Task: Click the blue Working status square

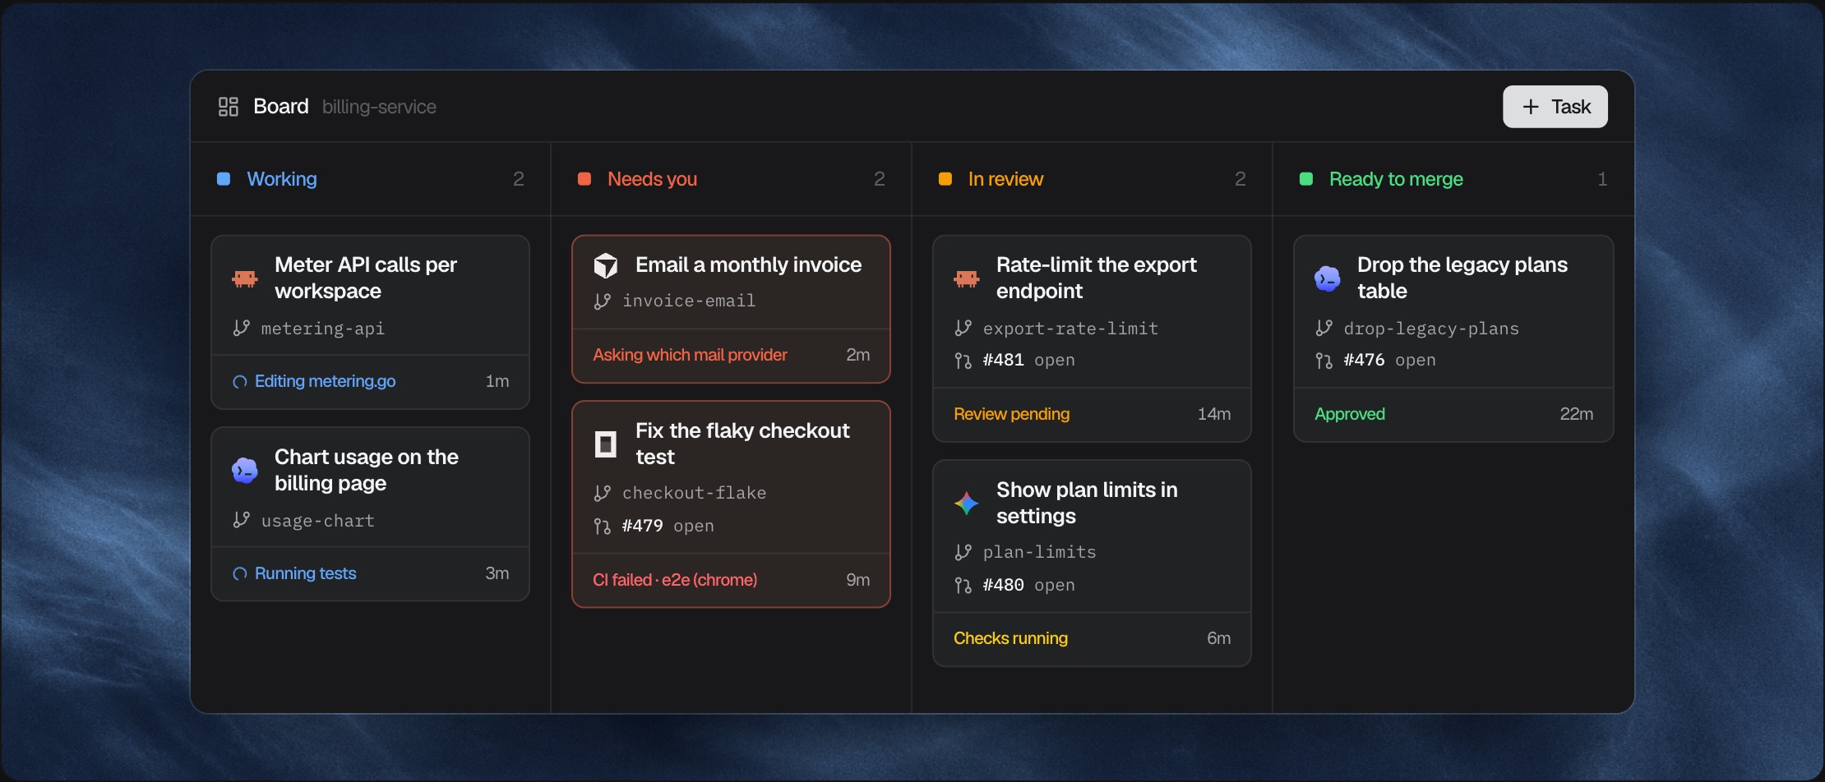Action: pos(224,179)
